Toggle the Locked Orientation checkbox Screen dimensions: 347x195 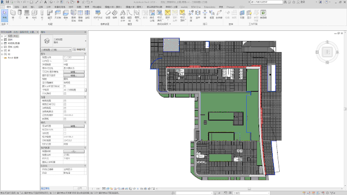click(x=65, y=129)
